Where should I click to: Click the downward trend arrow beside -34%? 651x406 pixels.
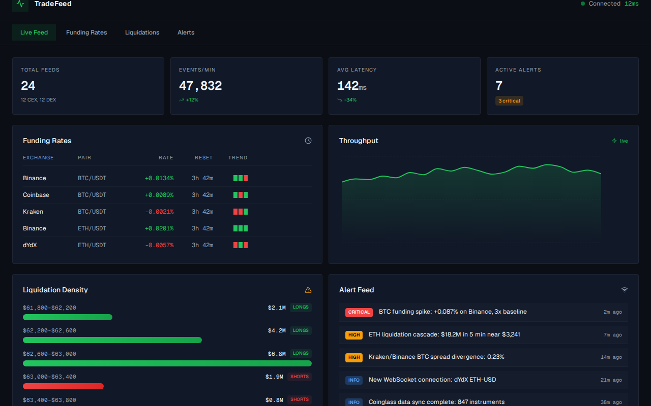tap(340, 99)
